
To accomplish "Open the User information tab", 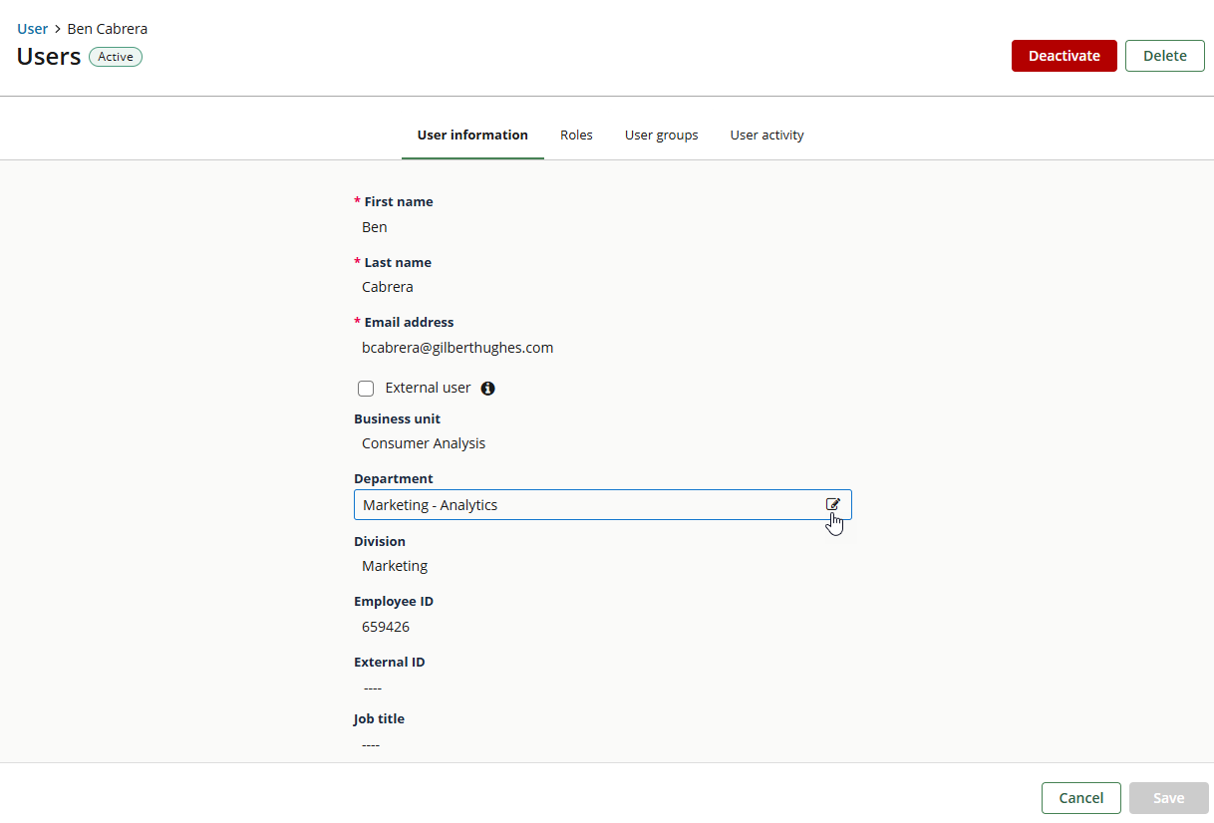I will [x=472, y=135].
